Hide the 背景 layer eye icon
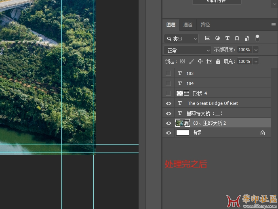Screen dimensions: 278x209 click(168, 133)
